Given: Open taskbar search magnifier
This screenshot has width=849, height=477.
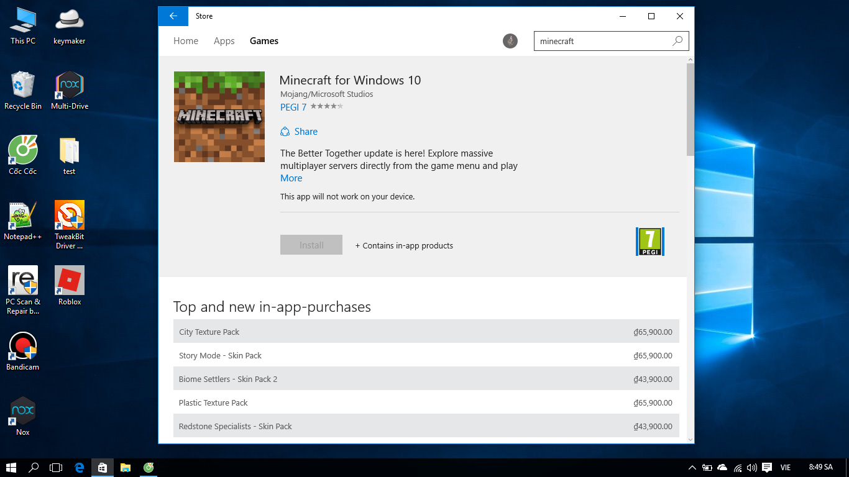Looking at the screenshot, I should point(34,468).
